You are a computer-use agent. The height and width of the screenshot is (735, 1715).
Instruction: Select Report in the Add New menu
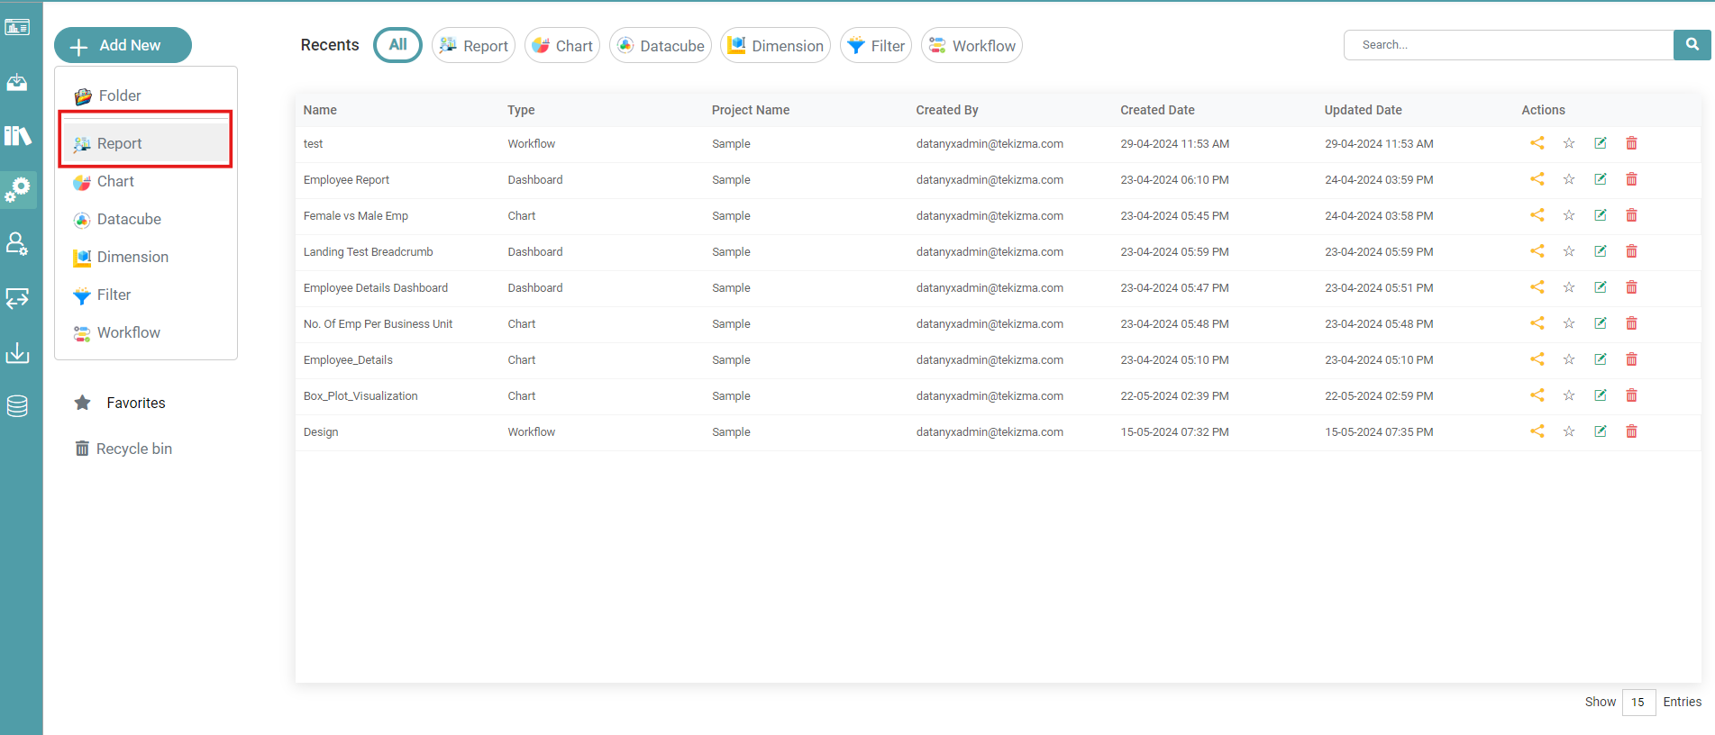(120, 143)
